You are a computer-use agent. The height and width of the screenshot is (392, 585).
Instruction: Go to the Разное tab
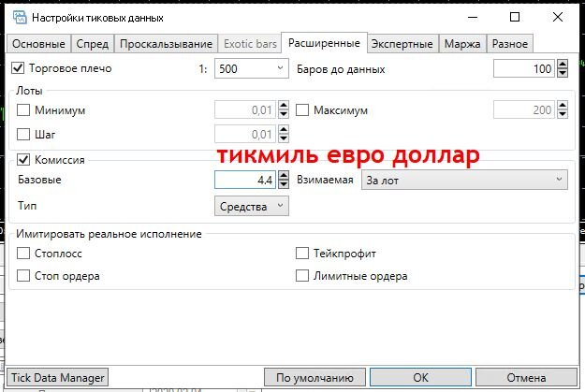tap(509, 44)
